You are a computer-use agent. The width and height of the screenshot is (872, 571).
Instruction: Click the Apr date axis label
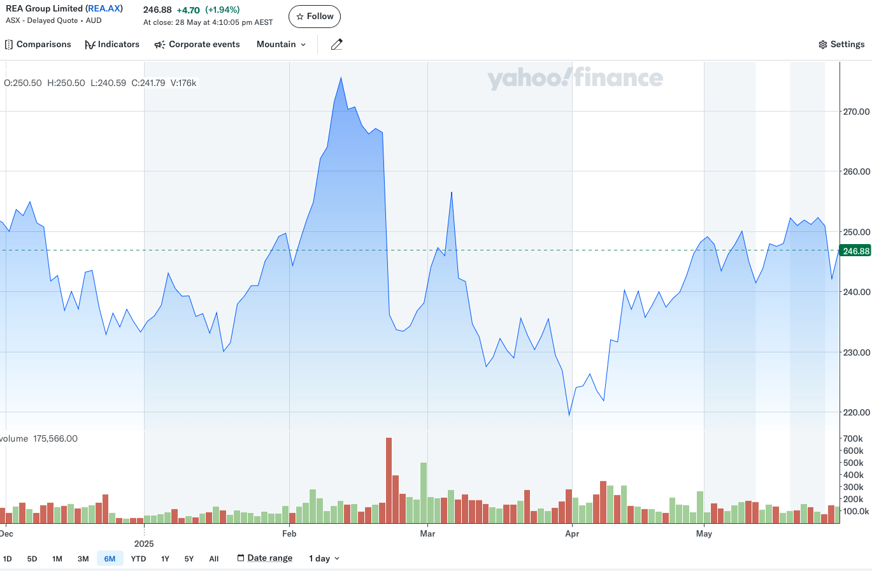[571, 533]
